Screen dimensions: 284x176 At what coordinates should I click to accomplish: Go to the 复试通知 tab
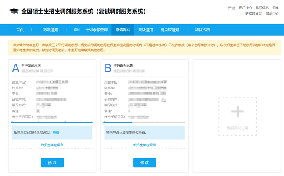pos(145,30)
